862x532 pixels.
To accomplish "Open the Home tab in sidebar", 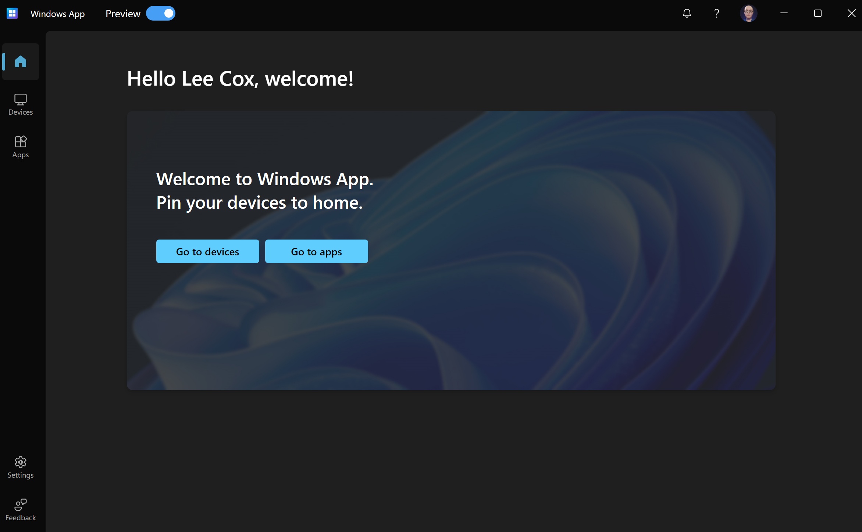I will click(x=21, y=62).
